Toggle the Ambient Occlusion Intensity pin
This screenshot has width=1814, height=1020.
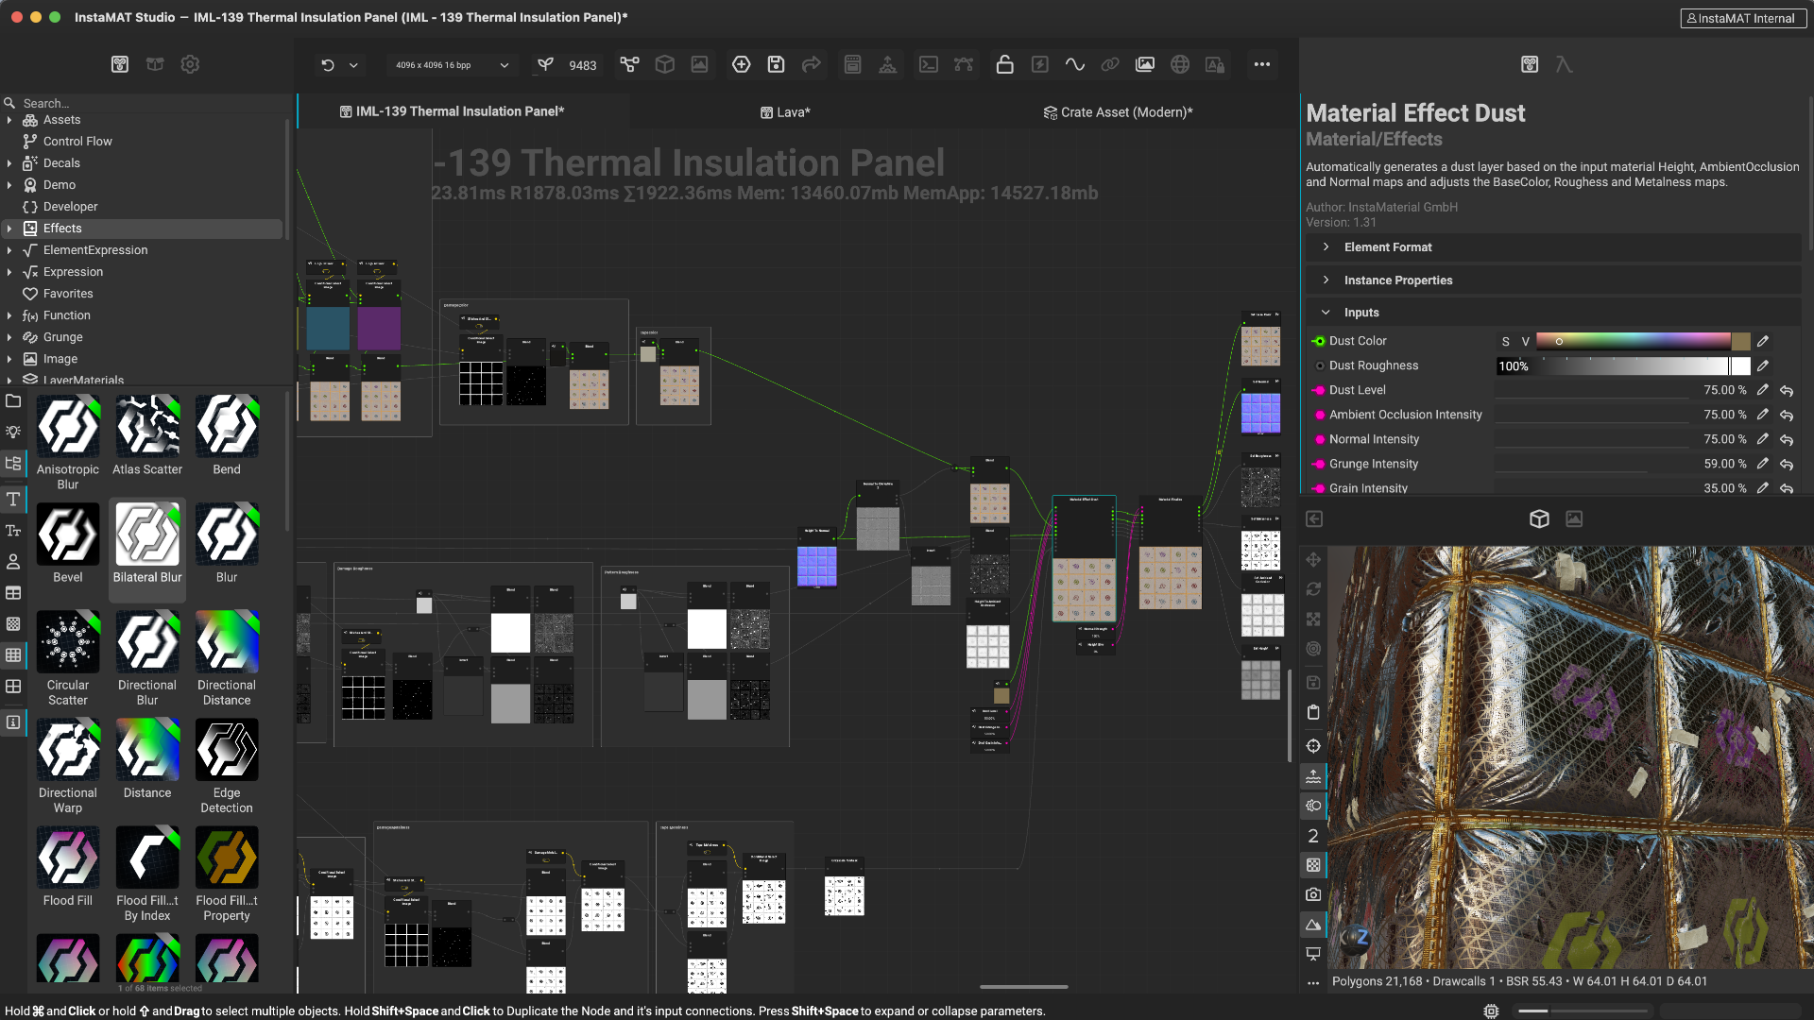[x=1319, y=415]
